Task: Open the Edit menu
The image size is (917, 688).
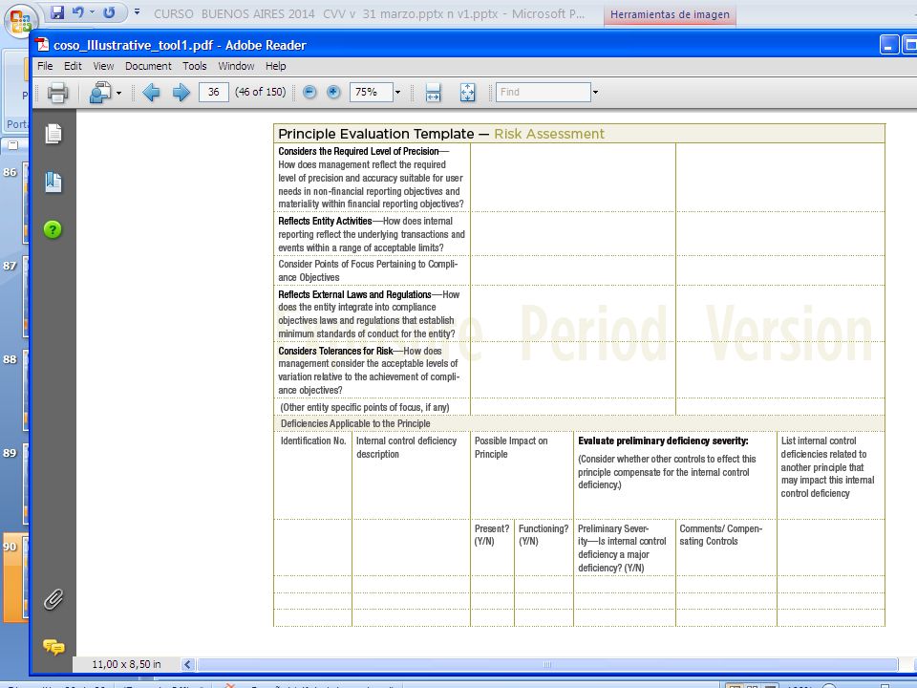Action: (73, 66)
